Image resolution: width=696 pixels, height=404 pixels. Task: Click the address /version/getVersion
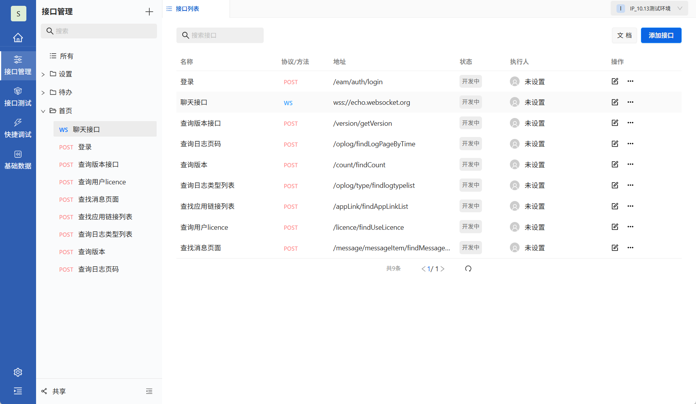click(x=363, y=123)
